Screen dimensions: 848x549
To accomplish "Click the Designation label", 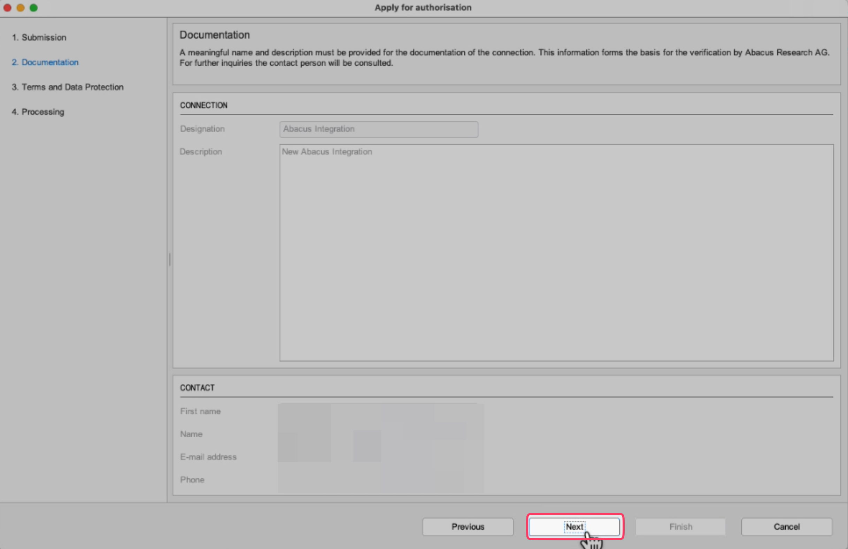I will click(202, 129).
